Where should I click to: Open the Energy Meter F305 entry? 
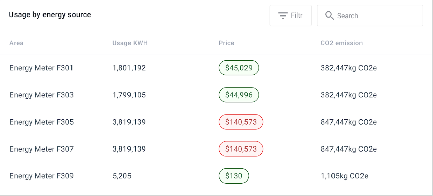click(x=41, y=122)
